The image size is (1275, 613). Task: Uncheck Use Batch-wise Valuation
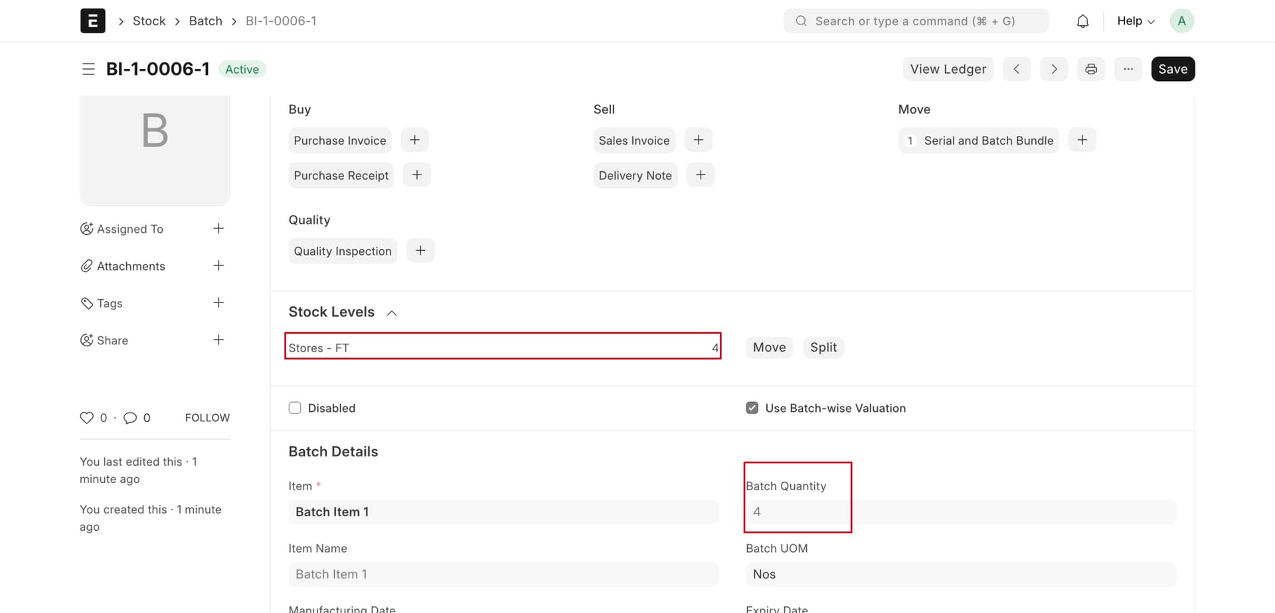click(752, 407)
